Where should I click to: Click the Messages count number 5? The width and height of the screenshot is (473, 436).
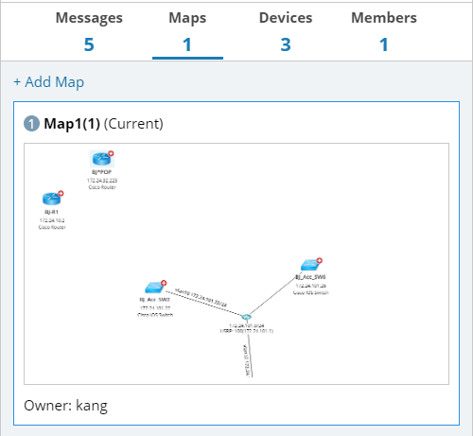tap(89, 44)
